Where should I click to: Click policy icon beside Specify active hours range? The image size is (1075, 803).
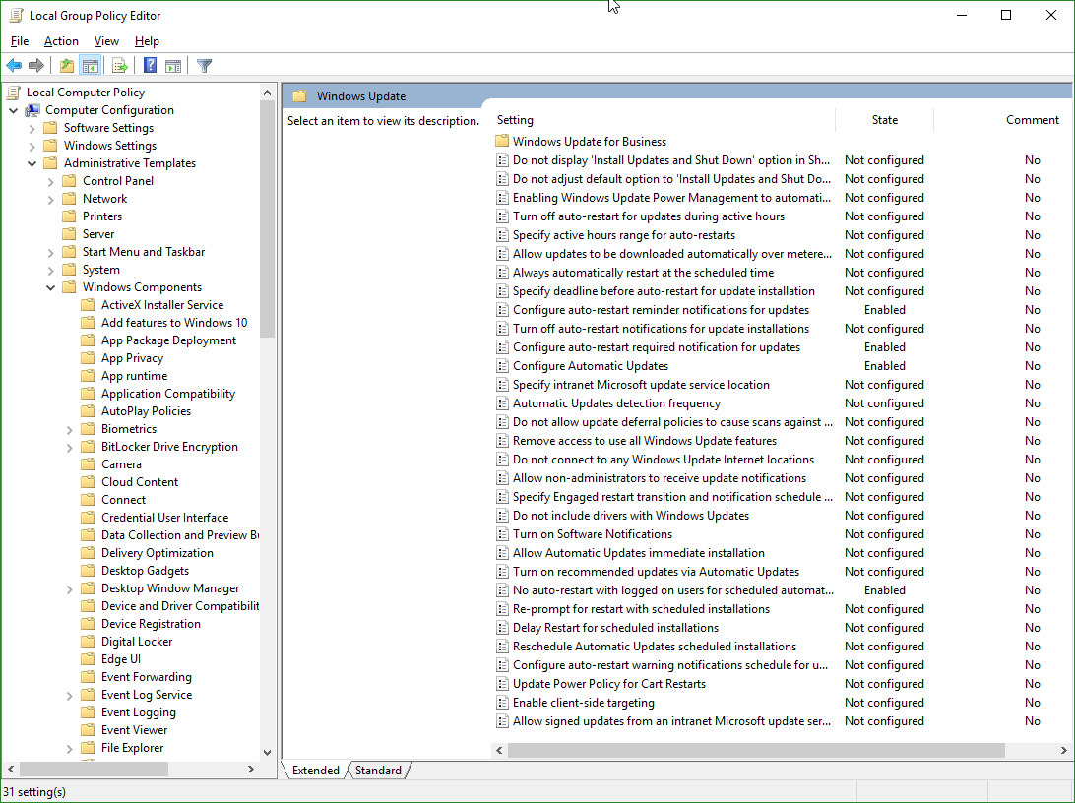point(502,235)
